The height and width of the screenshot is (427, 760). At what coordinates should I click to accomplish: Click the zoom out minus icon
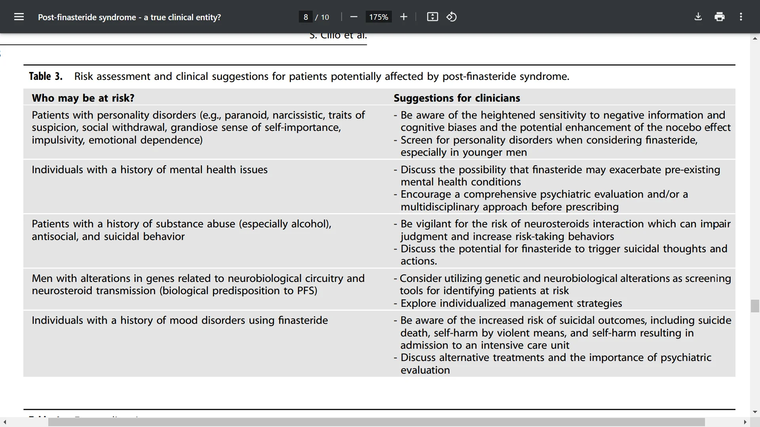point(354,17)
